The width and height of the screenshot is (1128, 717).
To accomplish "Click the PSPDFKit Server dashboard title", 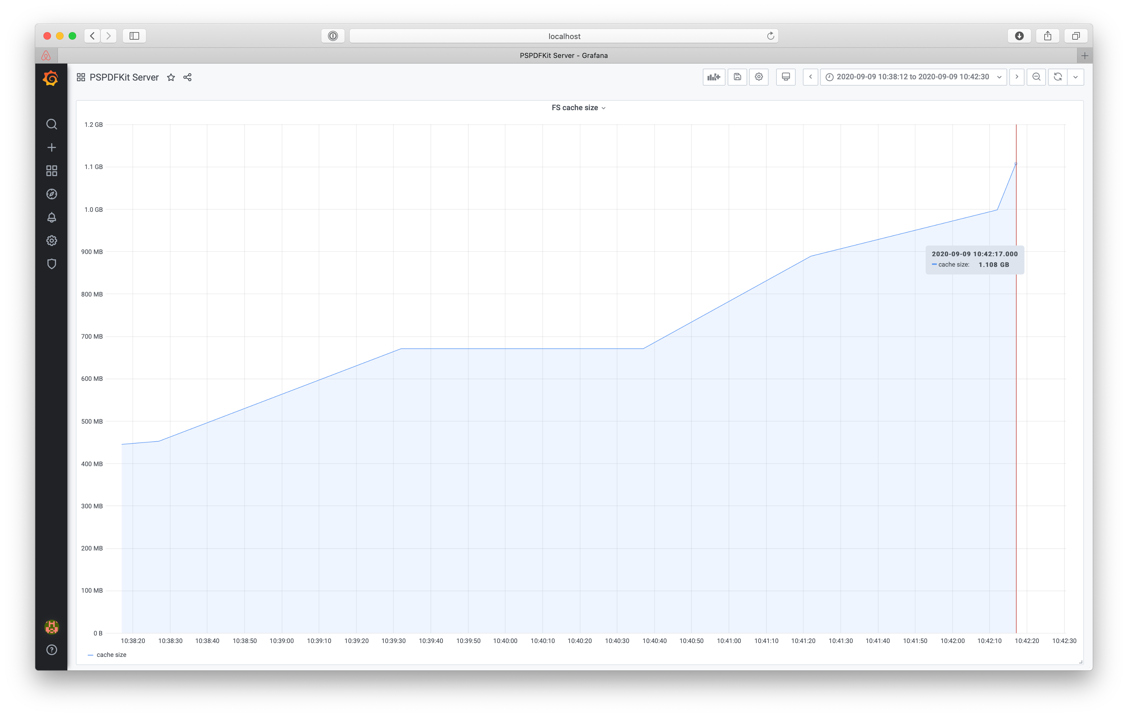I will (x=124, y=77).
